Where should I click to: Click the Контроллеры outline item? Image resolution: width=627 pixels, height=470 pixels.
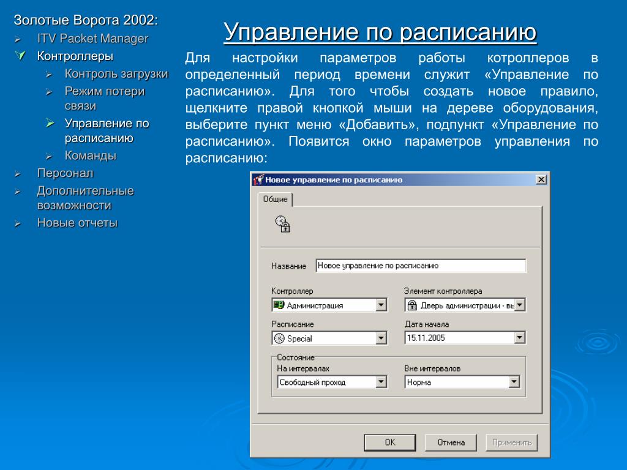[x=75, y=56]
